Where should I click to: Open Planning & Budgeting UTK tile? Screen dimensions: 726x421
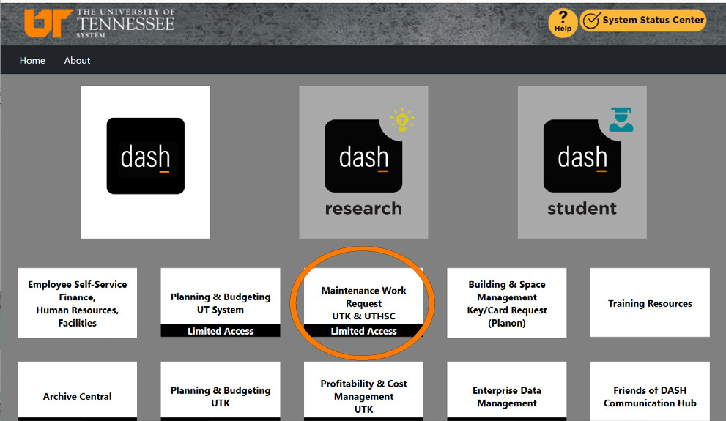tap(221, 392)
